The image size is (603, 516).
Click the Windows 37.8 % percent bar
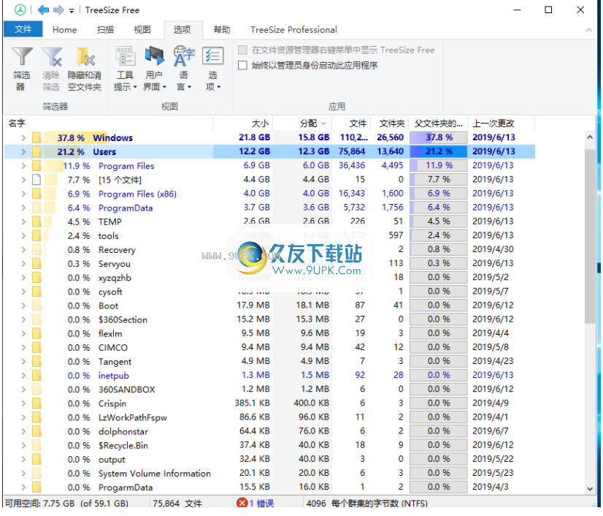(439, 137)
